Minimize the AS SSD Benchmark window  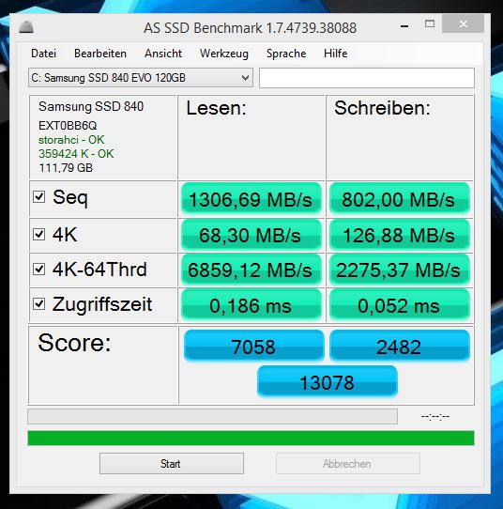[404, 25]
